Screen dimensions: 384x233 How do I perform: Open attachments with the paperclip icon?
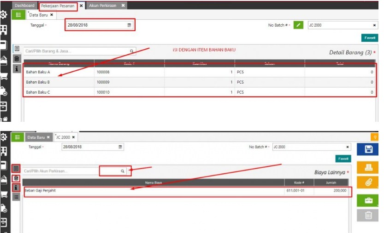coord(367,182)
